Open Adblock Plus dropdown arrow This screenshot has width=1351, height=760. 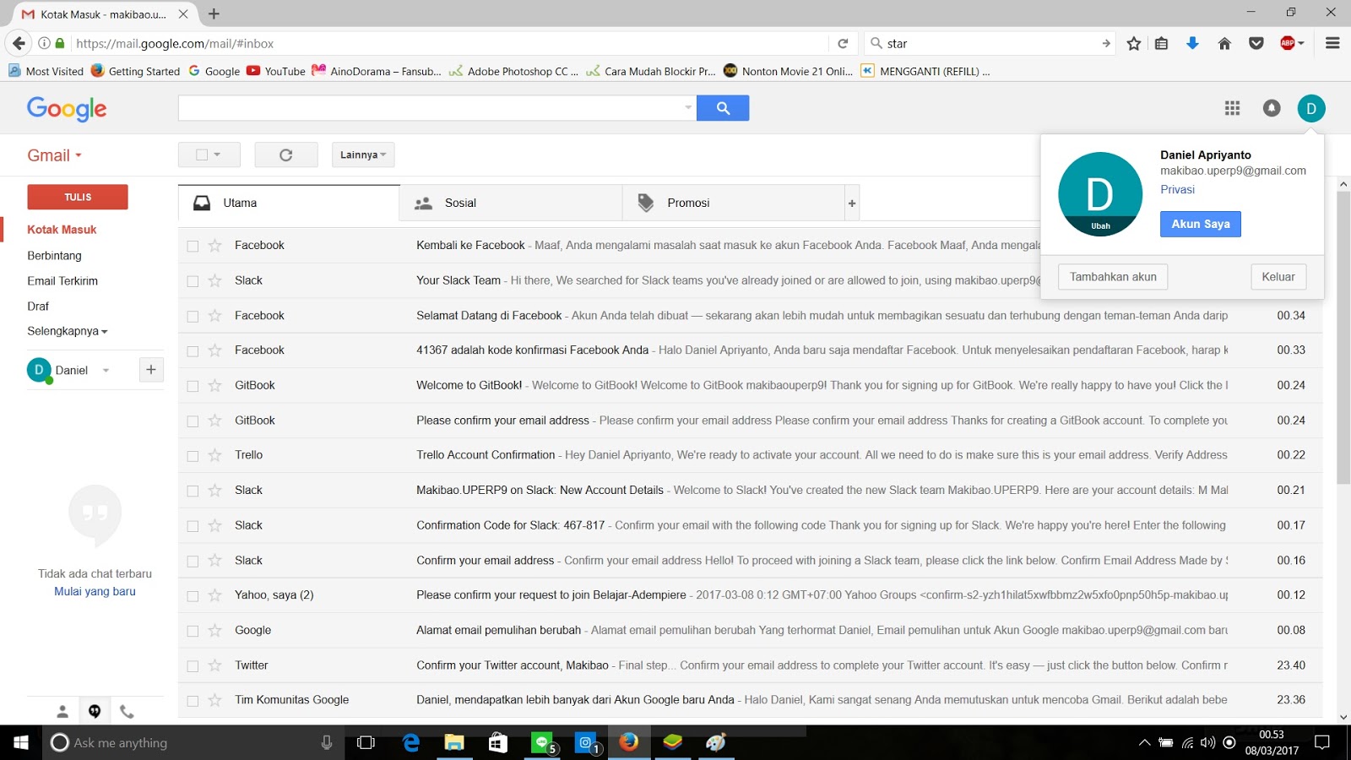pos(1301,43)
